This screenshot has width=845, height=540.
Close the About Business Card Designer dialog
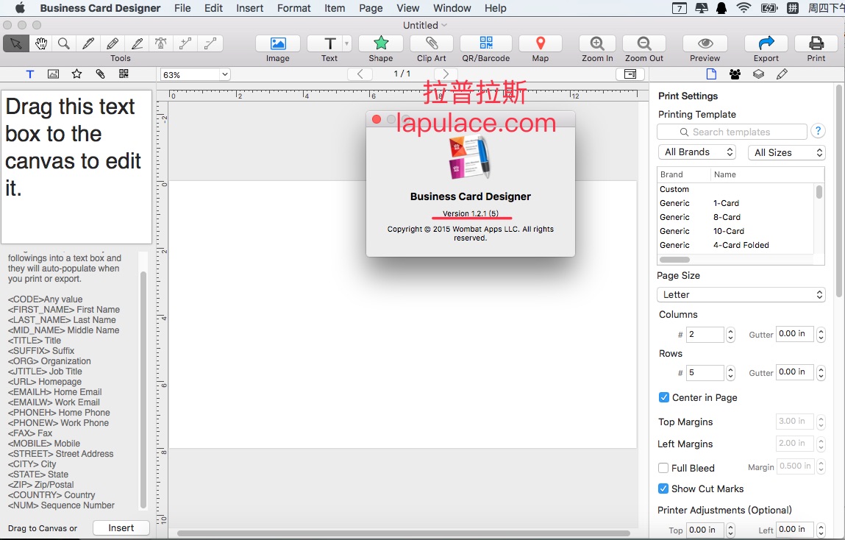tap(377, 119)
